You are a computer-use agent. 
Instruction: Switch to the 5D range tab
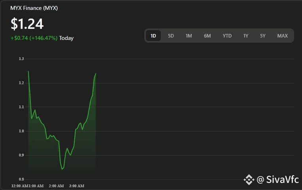(x=171, y=36)
